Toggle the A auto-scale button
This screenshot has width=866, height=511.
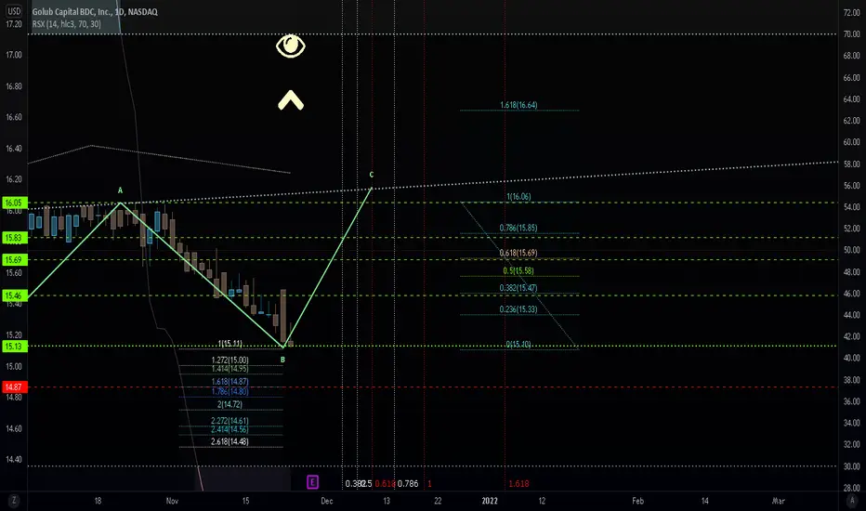[x=852, y=501]
